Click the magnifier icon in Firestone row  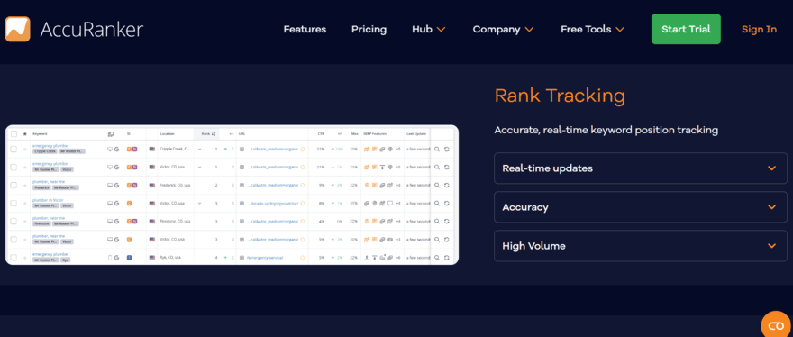pos(437,221)
